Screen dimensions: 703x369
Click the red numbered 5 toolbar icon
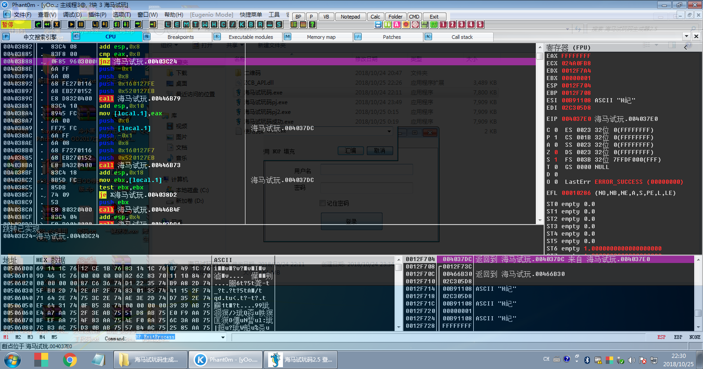(480, 24)
